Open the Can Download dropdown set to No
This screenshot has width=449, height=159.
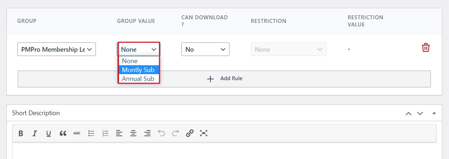(x=205, y=49)
